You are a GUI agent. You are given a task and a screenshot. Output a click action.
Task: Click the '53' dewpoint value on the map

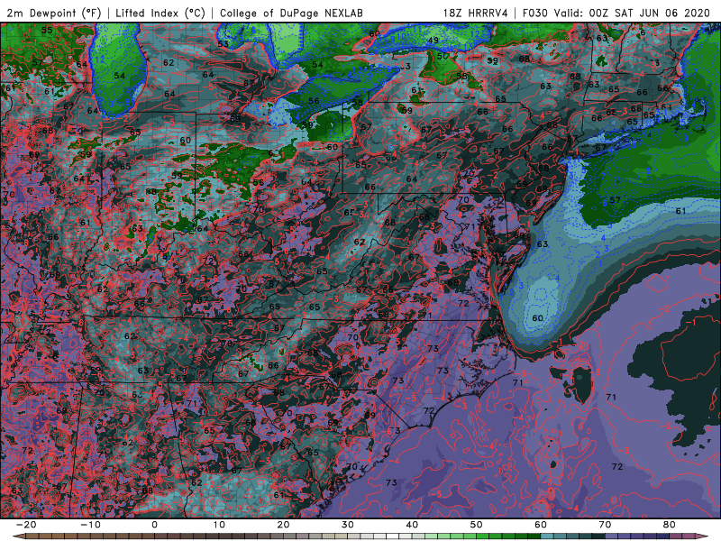point(223,44)
